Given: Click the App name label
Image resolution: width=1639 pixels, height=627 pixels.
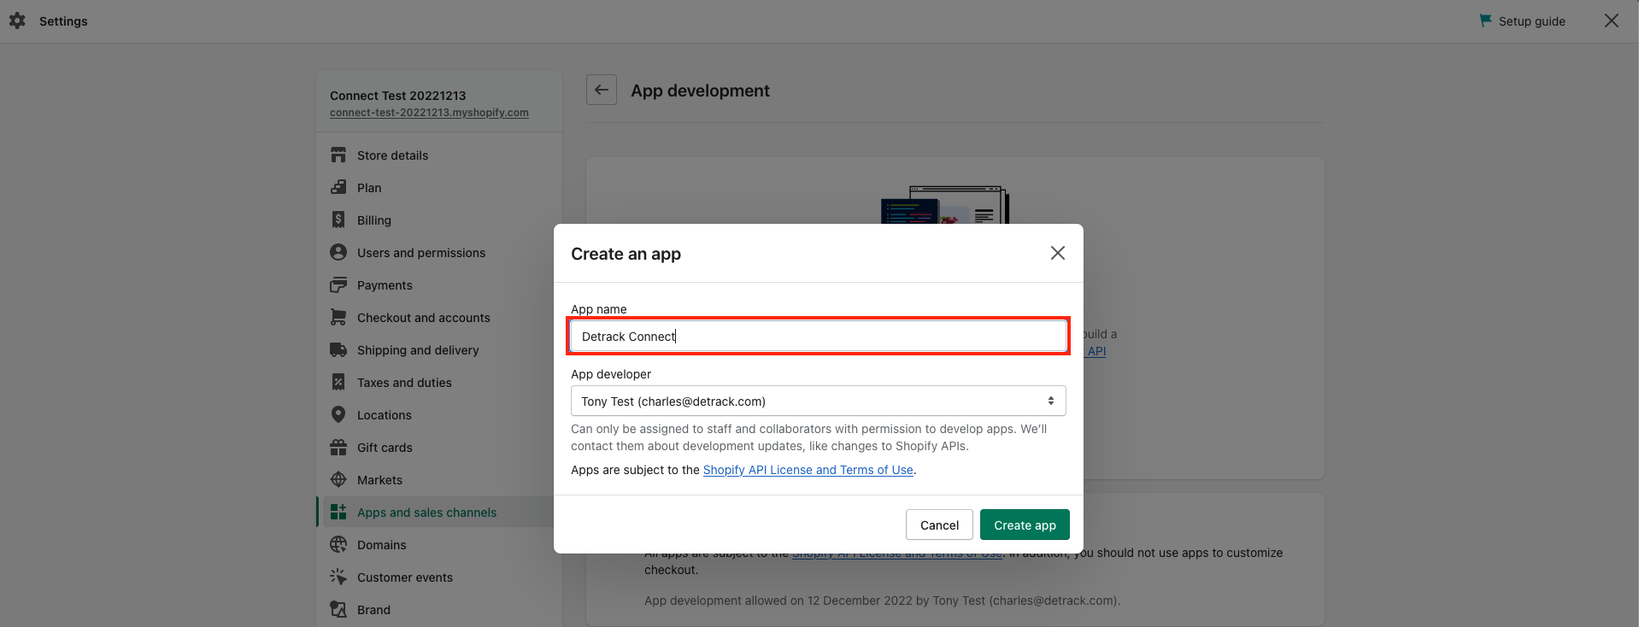Looking at the screenshot, I should (x=599, y=309).
